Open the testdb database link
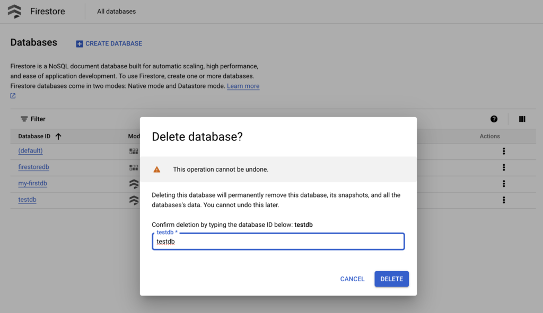This screenshot has height=313, width=543. click(27, 200)
